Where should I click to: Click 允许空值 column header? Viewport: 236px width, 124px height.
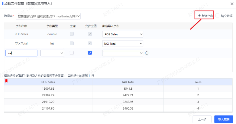91,26
